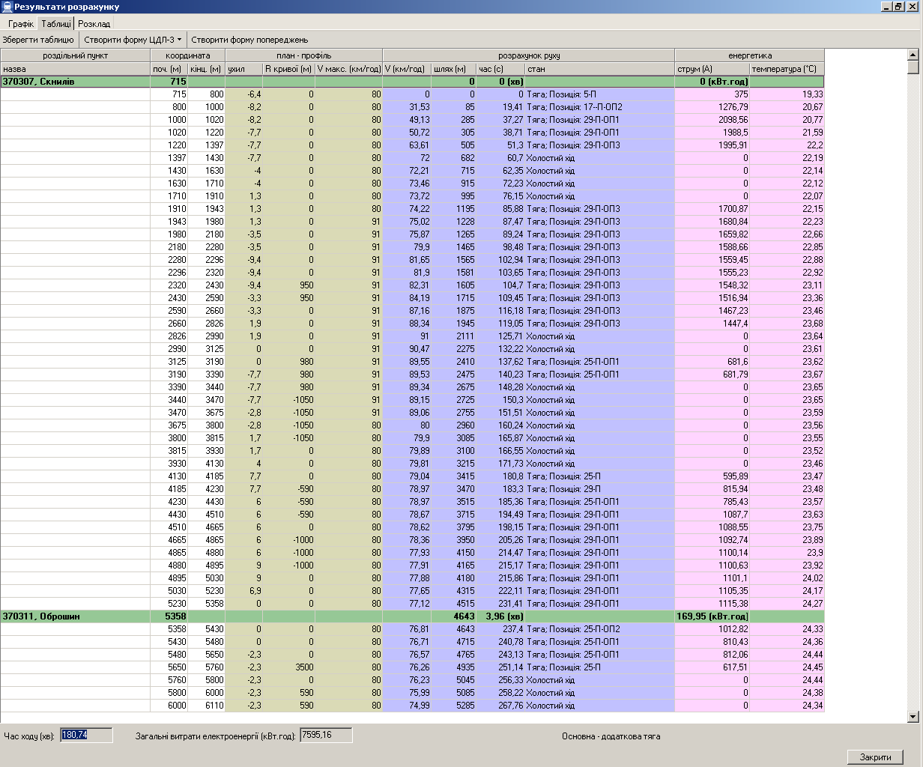
Task: Click the струм (А) column header
Action: pos(712,69)
